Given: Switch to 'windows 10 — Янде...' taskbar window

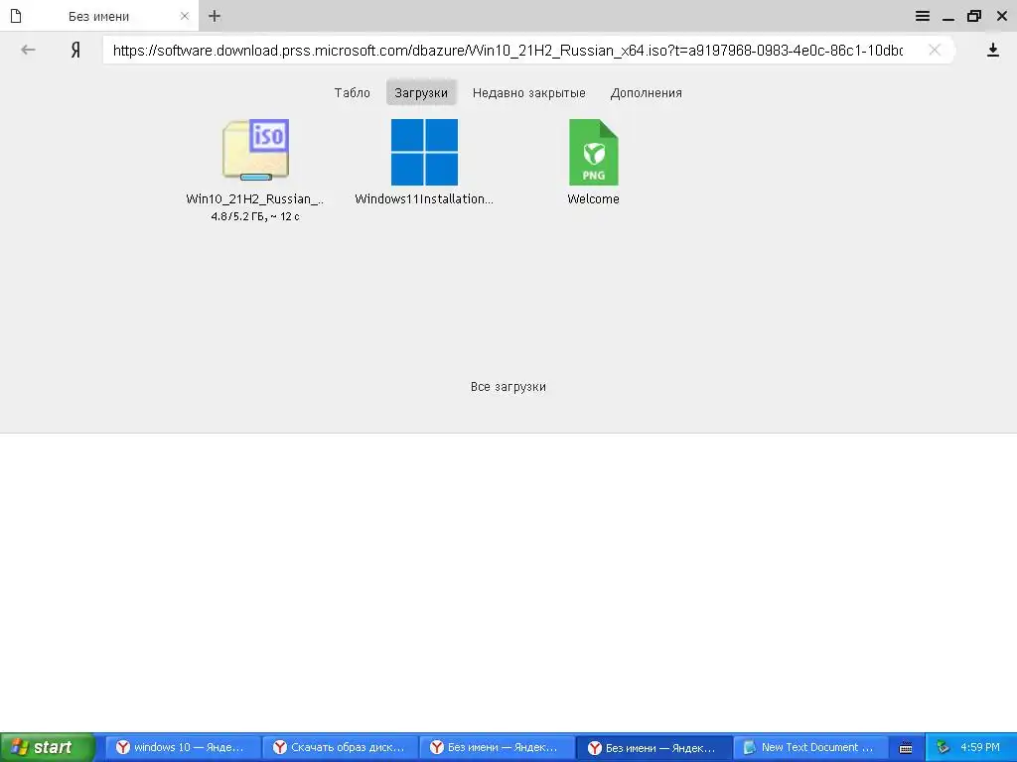Looking at the screenshot, I should [183, 747].
